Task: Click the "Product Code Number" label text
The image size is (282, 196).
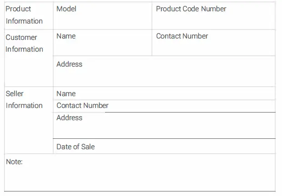Action: pos(191,9)
